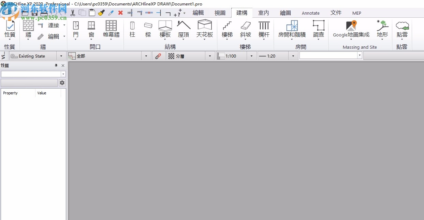Click the wall 編輯 pencil icon
The image size is (424, 220).
[x=41, y=36]
